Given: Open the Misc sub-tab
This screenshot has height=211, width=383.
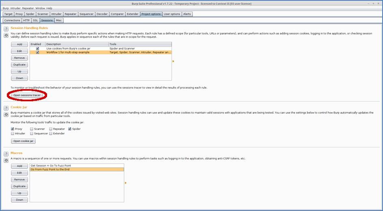Looking at the screenshot, I should coord(59,20).
